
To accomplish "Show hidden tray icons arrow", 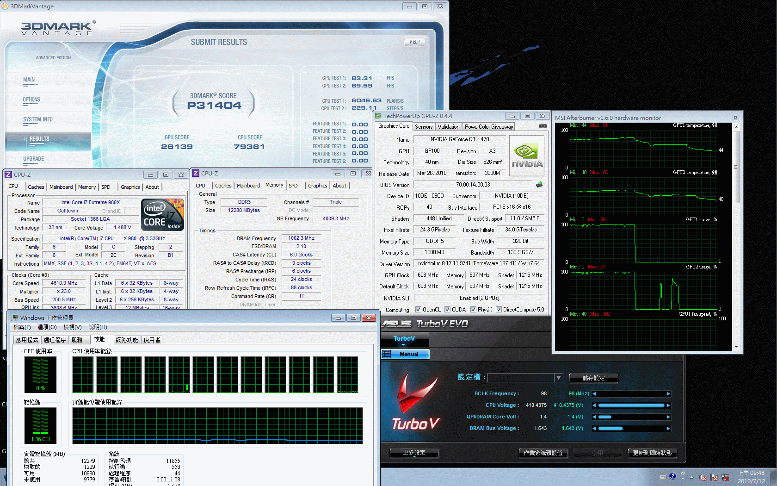I will click(692, 477).
